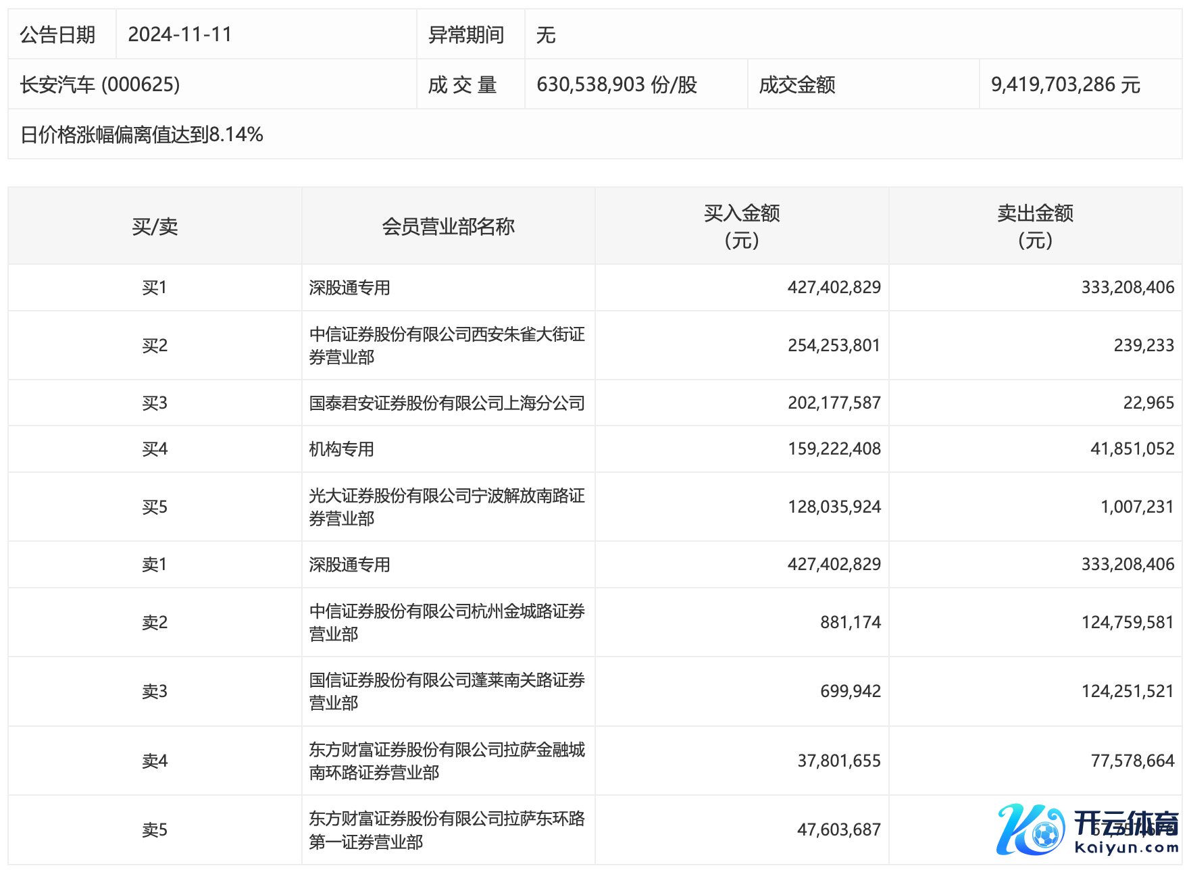This screenshot has height=870, width=1189.
Task: Select the announcement date 2024-11-11
Action: tap(180, 34)
